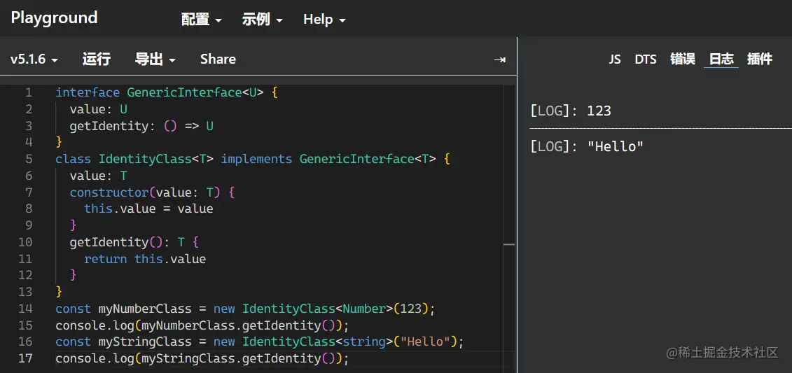Click line number 5 in gutter
Viewport: 792px width, 373px height.
pyautogui.click(x=28, y=159)
